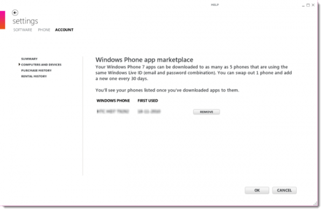
Task: Maximize the settings window
Action: tap(308, 5)
